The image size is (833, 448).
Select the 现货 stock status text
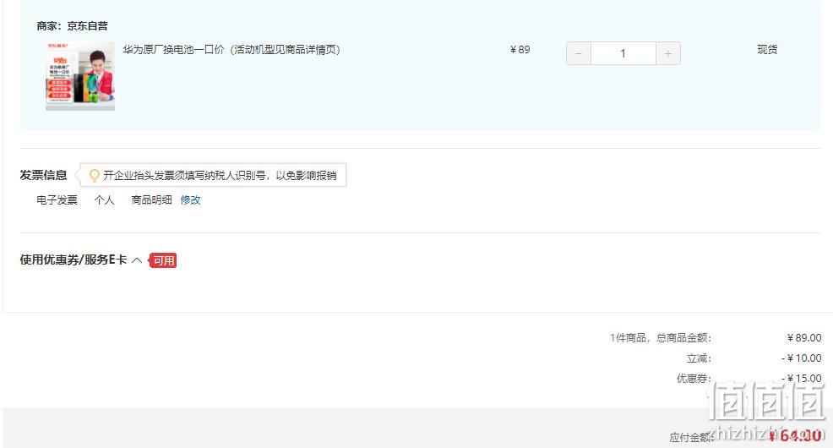click(x=767, y=49)
